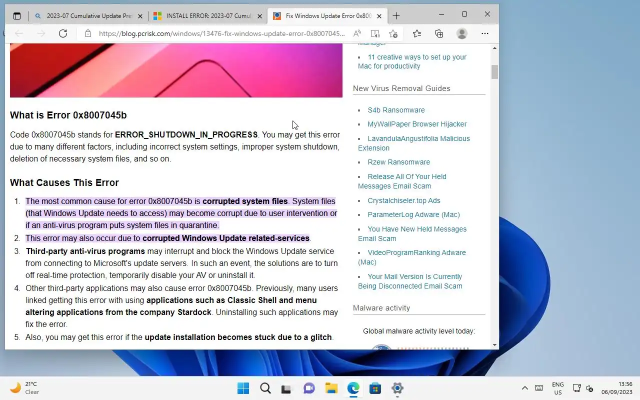Open File Explorer from the taskbar
640x400 pixels.
331,388
